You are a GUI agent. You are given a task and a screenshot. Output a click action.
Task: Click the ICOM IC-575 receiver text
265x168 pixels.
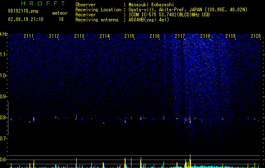tap(169, 15)
